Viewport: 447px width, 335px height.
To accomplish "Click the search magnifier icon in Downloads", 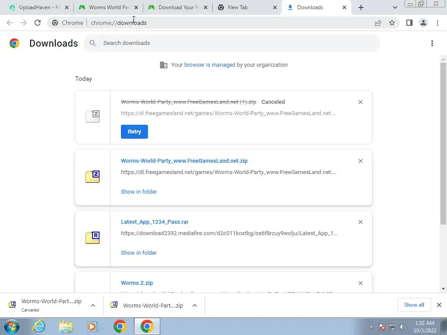I will click(x=93, y=43).
